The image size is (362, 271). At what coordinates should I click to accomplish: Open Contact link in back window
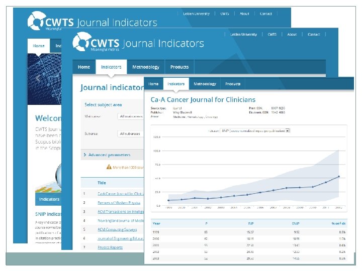pos(266,14)
